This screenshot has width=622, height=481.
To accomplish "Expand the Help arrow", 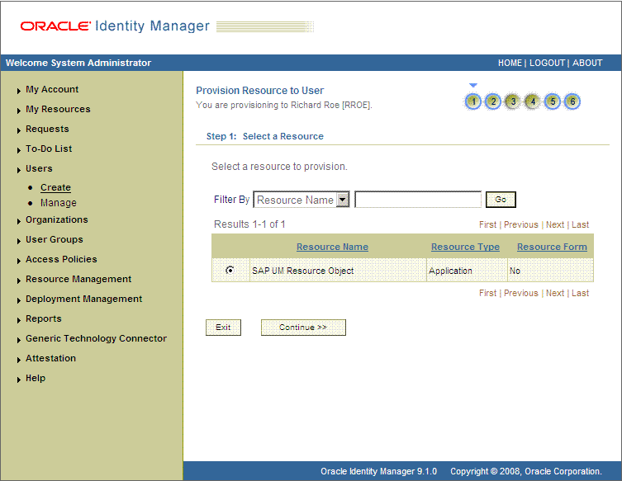I will [19, 380].
